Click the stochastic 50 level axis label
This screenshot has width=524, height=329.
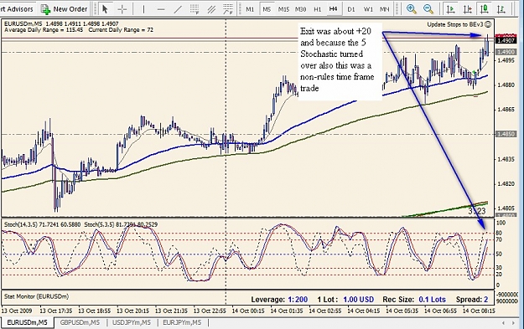499,254
